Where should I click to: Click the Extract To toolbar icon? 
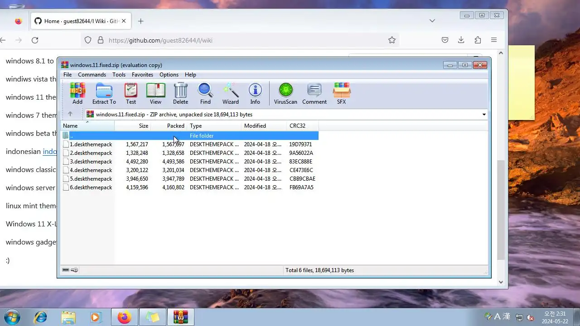point(104,94)
